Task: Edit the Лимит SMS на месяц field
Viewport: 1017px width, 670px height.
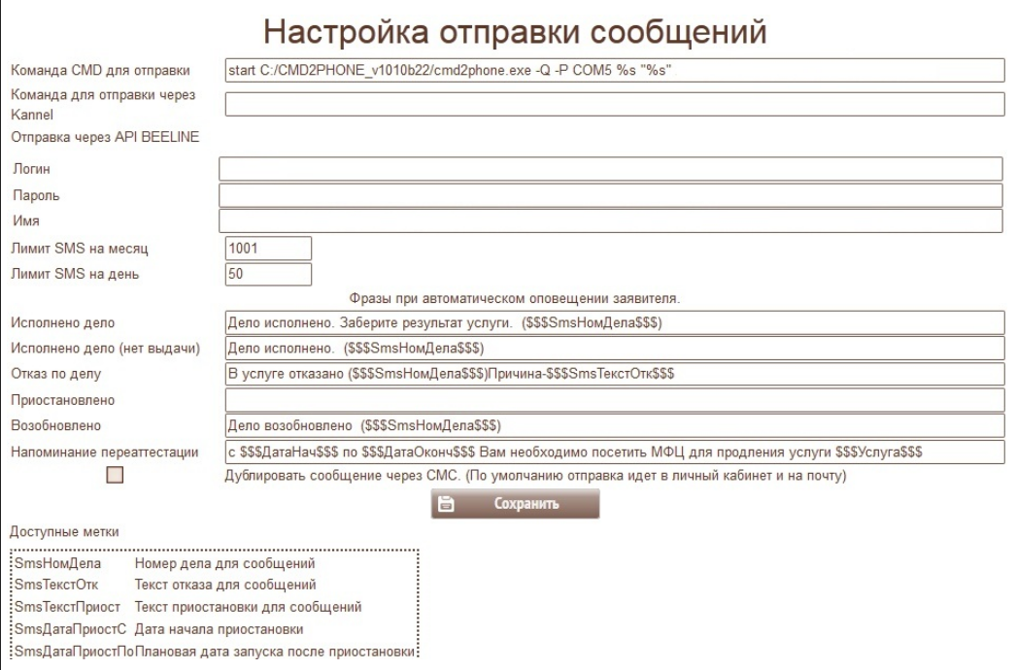Action: click(x=267, y=249)
